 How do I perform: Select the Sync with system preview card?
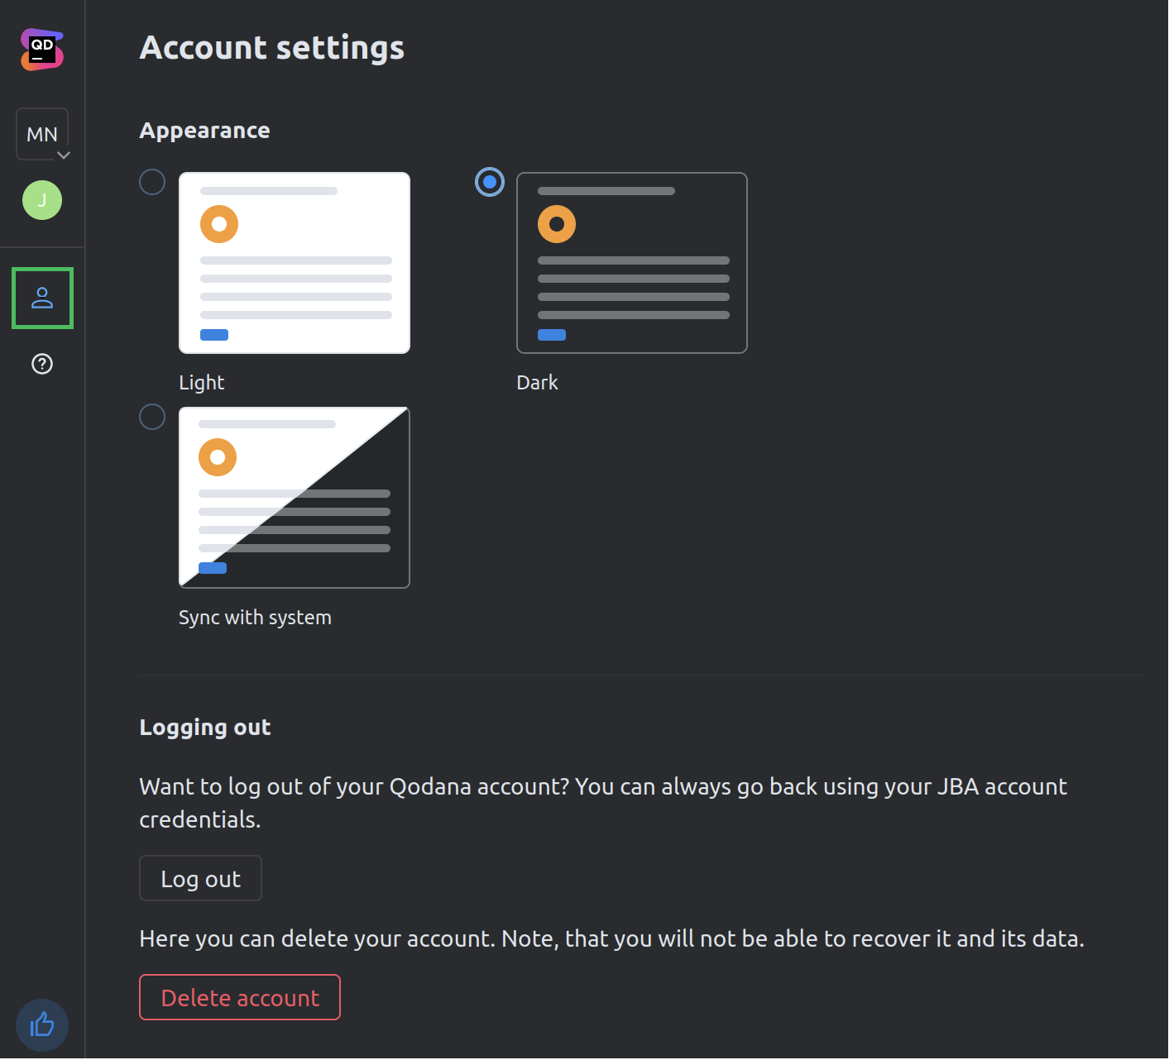coord(294,496)
